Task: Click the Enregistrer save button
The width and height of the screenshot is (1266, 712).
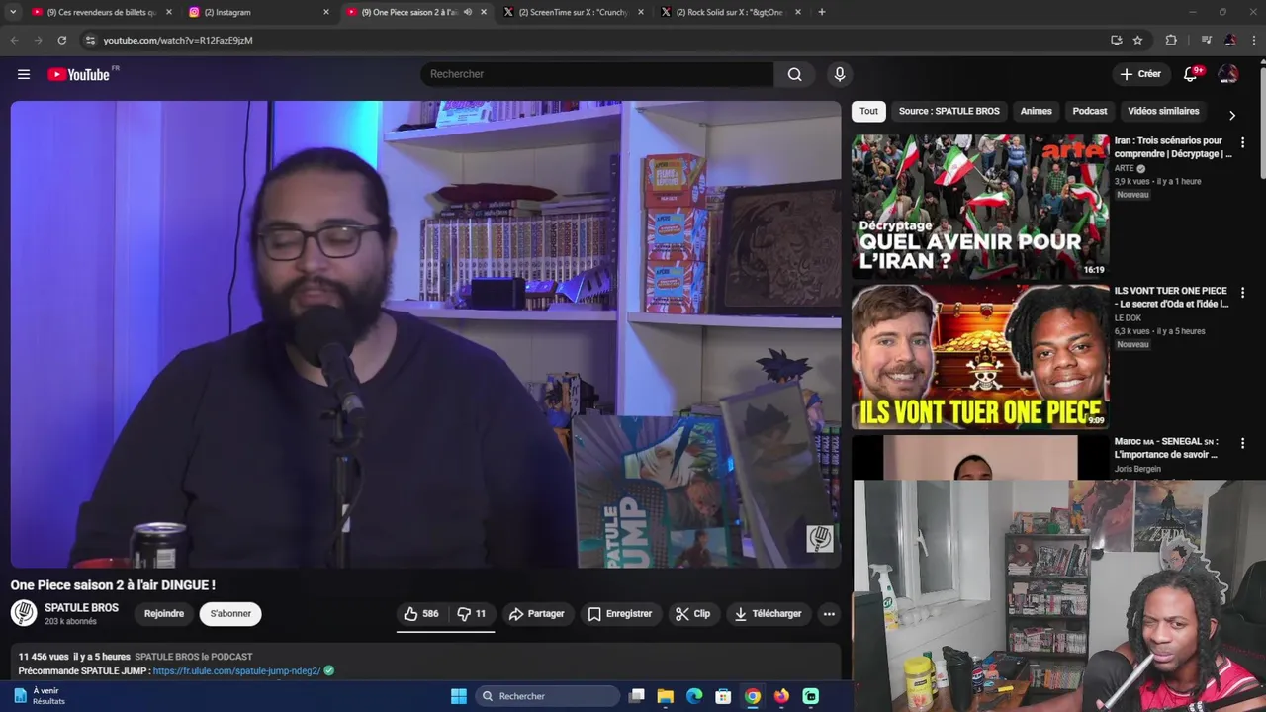Action: [619, 614]
